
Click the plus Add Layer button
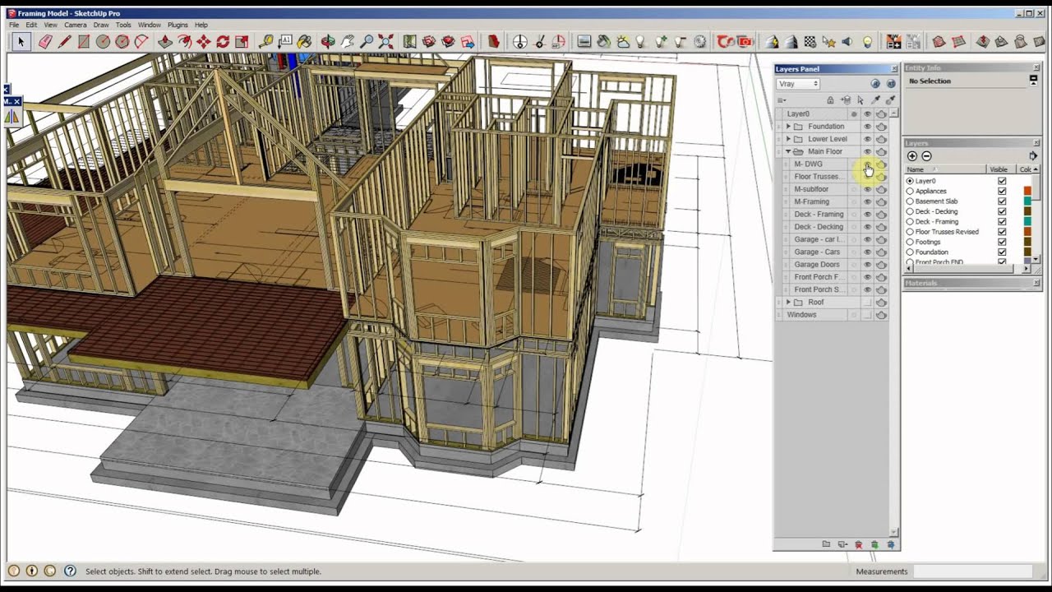click(x=912, y=156)
